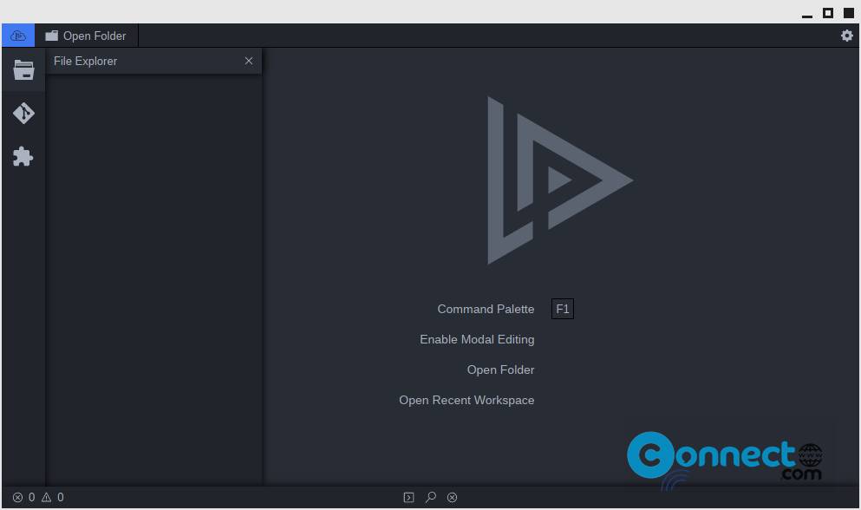Toggle the search magnifier icon in status bar
861x510 pixels.
point(430,497)
